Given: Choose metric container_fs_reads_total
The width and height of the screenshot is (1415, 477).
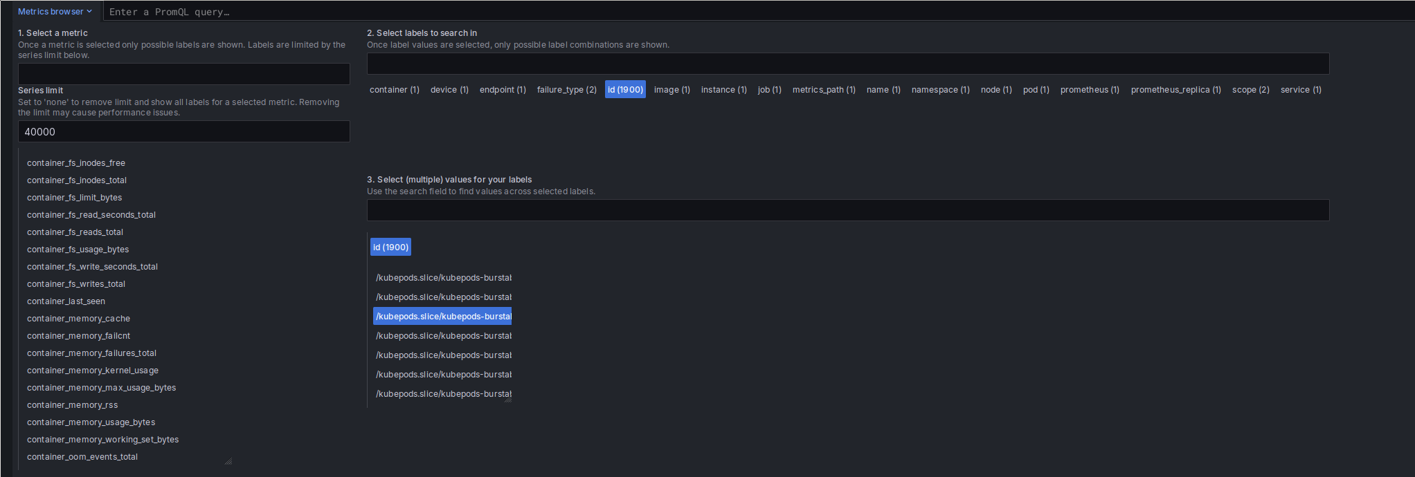Looking at the screenshot, I should (x=75, y=232).
